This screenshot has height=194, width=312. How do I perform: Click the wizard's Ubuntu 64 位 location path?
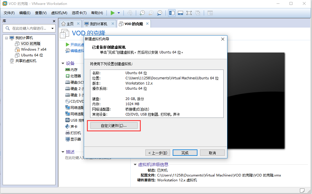point(172,78)
